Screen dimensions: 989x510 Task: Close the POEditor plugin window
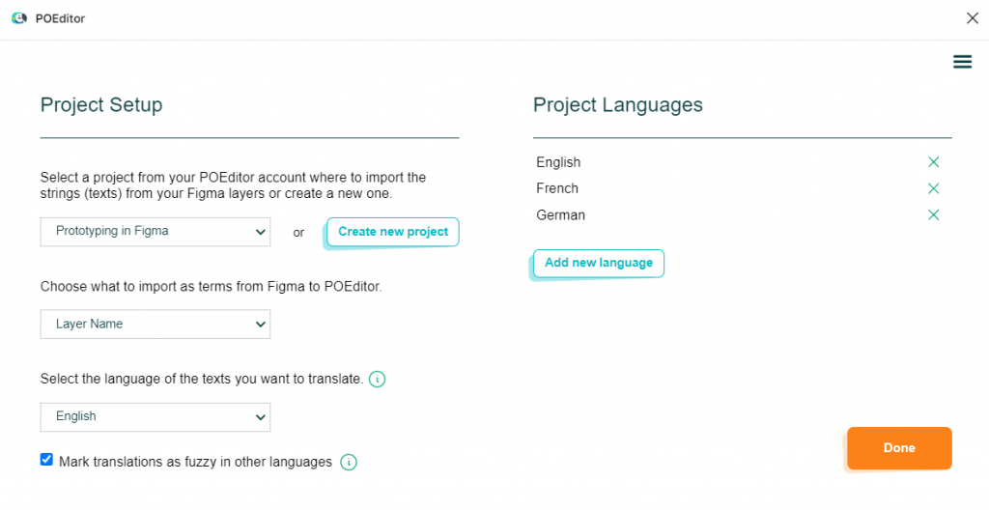(972, 18)
